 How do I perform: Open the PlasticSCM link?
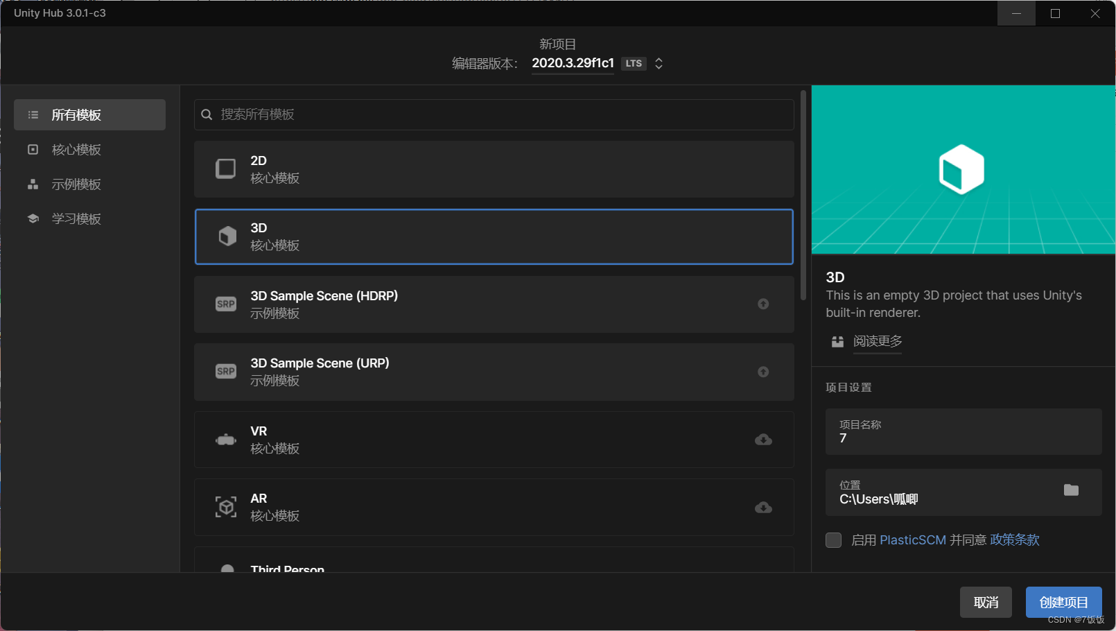pyautogui.click(x=913, y=540)
